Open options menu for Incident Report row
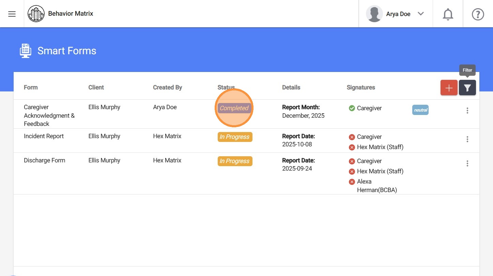The width and height of the screenshot is (493, 276). (467, 139)
